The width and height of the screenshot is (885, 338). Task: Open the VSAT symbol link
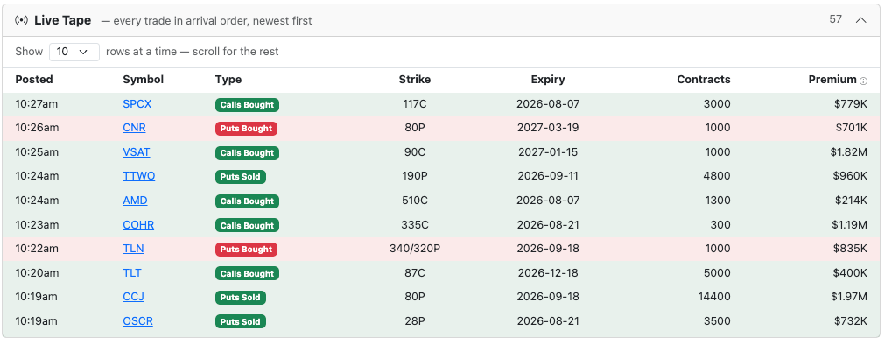point(137,152)
